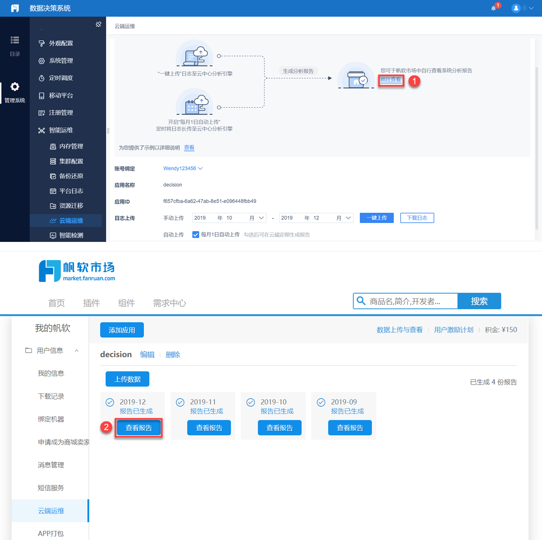Toggle the 每月1日自动上传 checkbox

[196, 234]
